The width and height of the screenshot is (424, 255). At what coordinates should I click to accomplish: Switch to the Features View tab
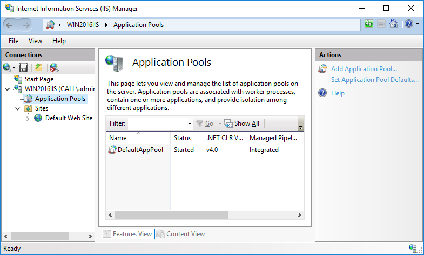coord(128,234)
